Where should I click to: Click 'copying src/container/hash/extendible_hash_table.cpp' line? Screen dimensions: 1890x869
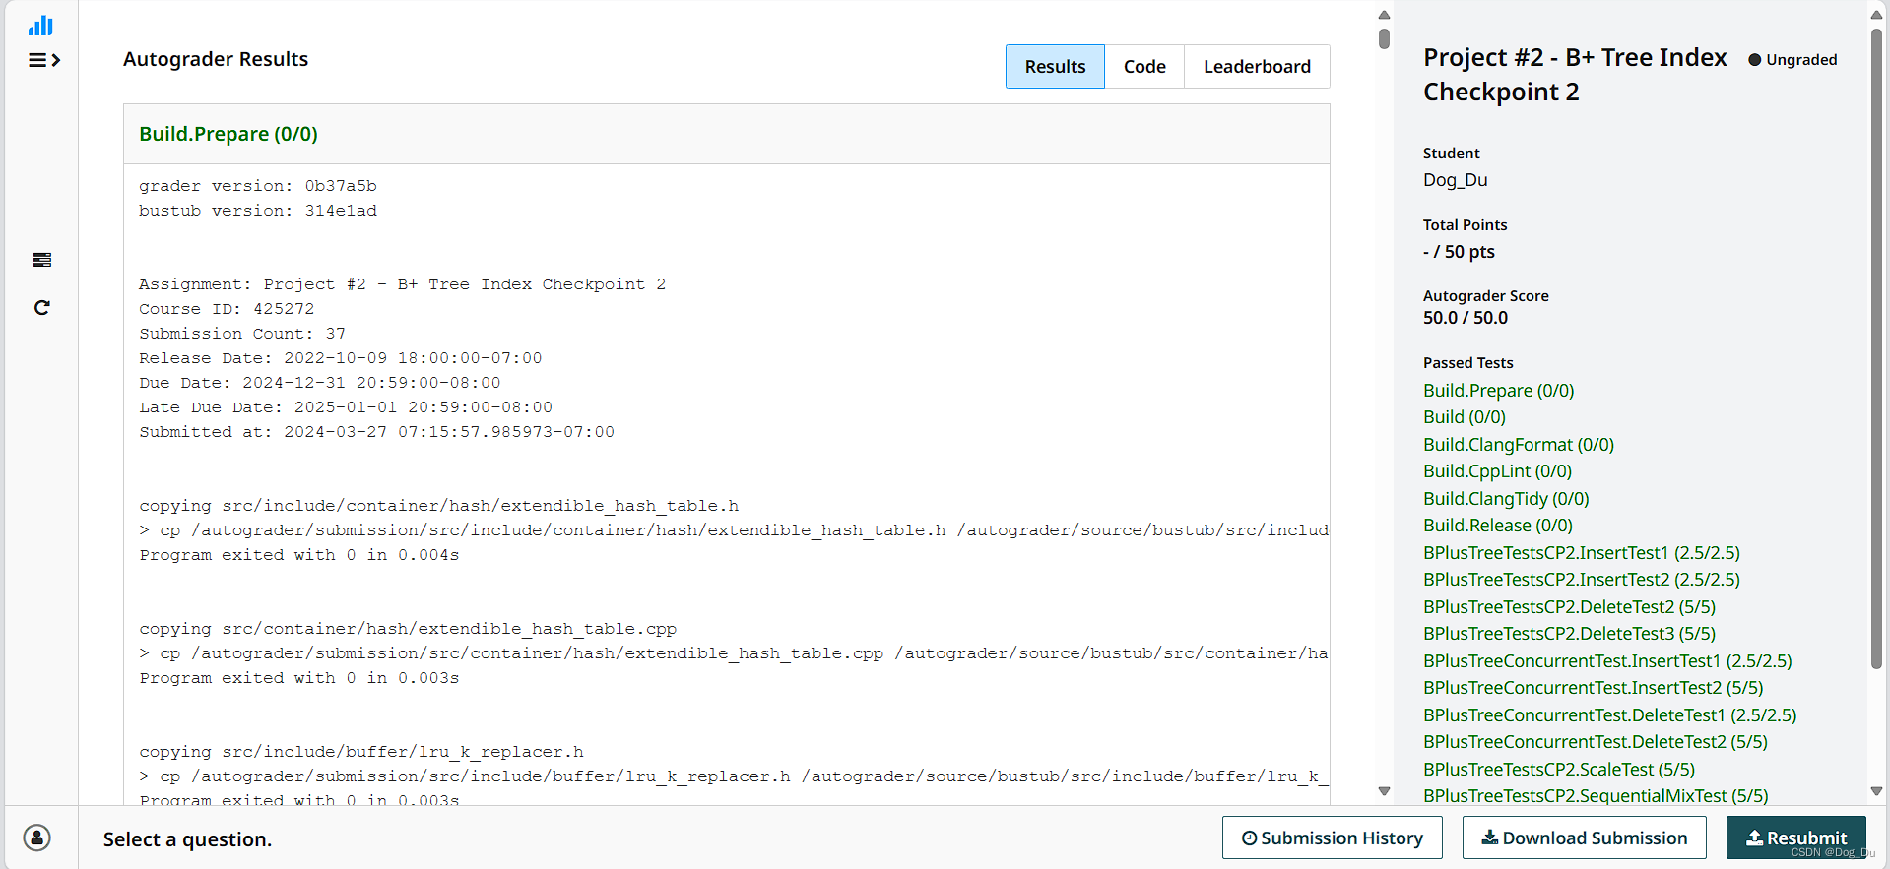[408, 629]
